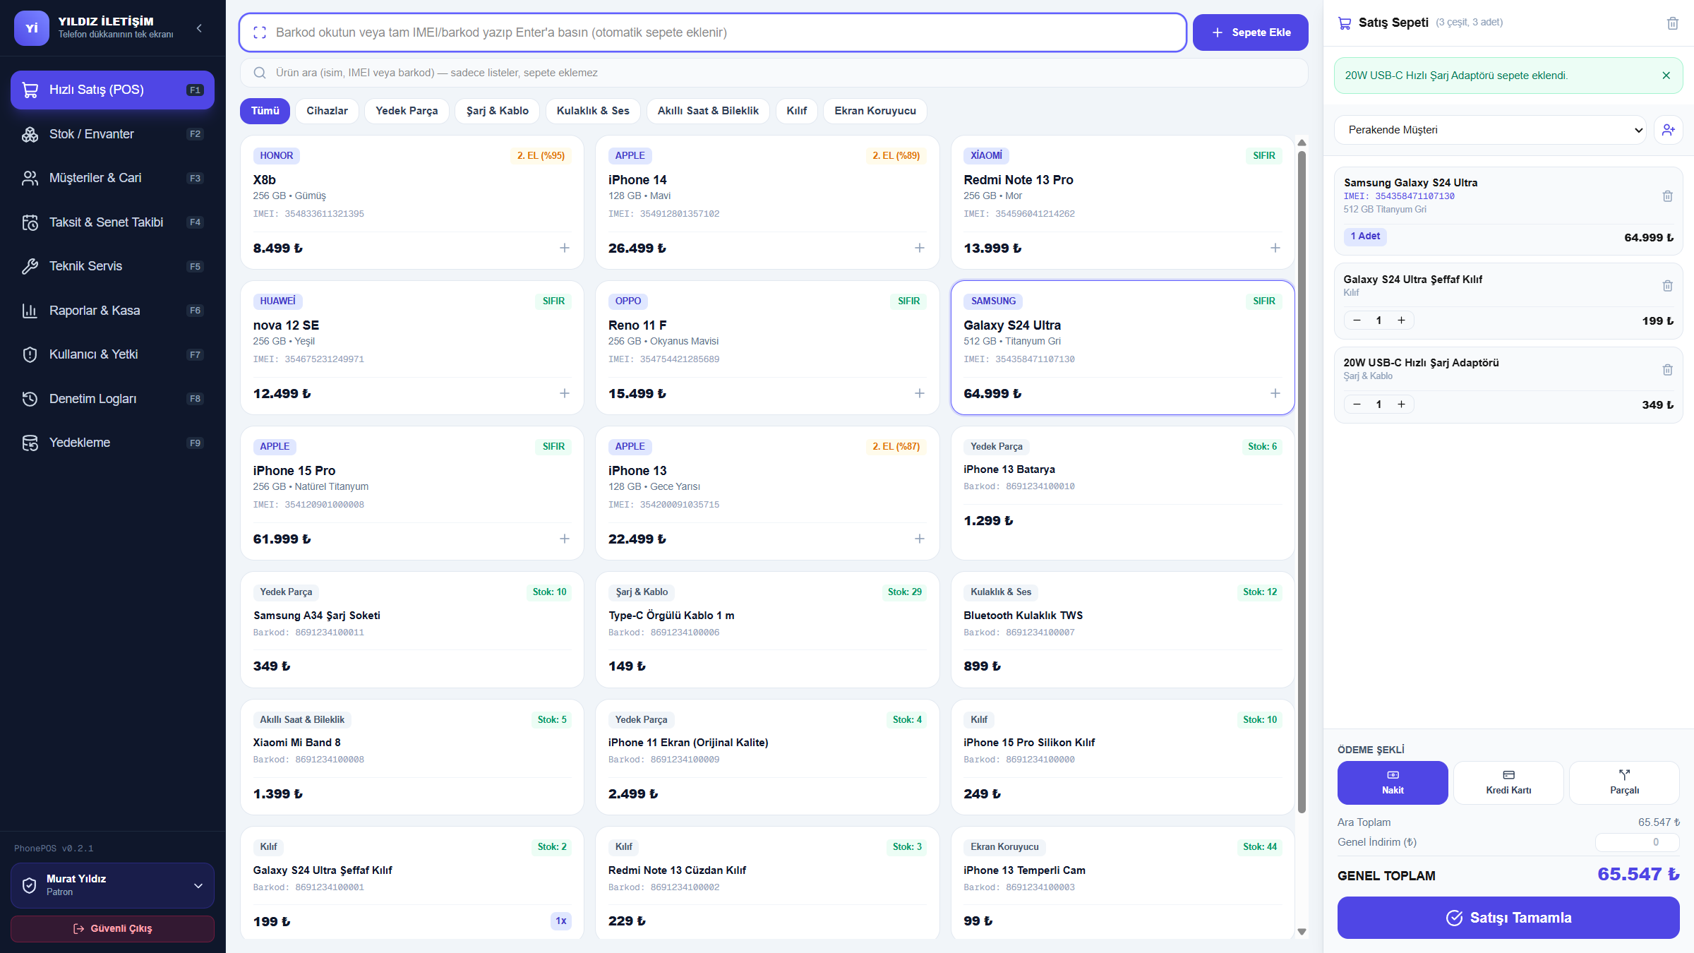Show Şarj & Kablo products
The width and height of the screenshot is (1694, 953).
tap(497, 111)
